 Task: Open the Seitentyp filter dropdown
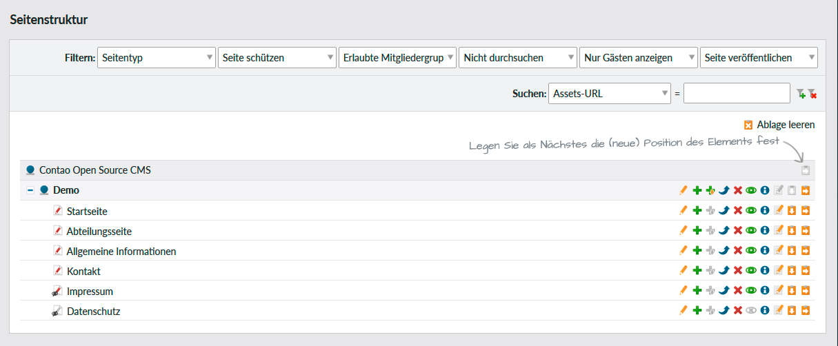(156, 58)
